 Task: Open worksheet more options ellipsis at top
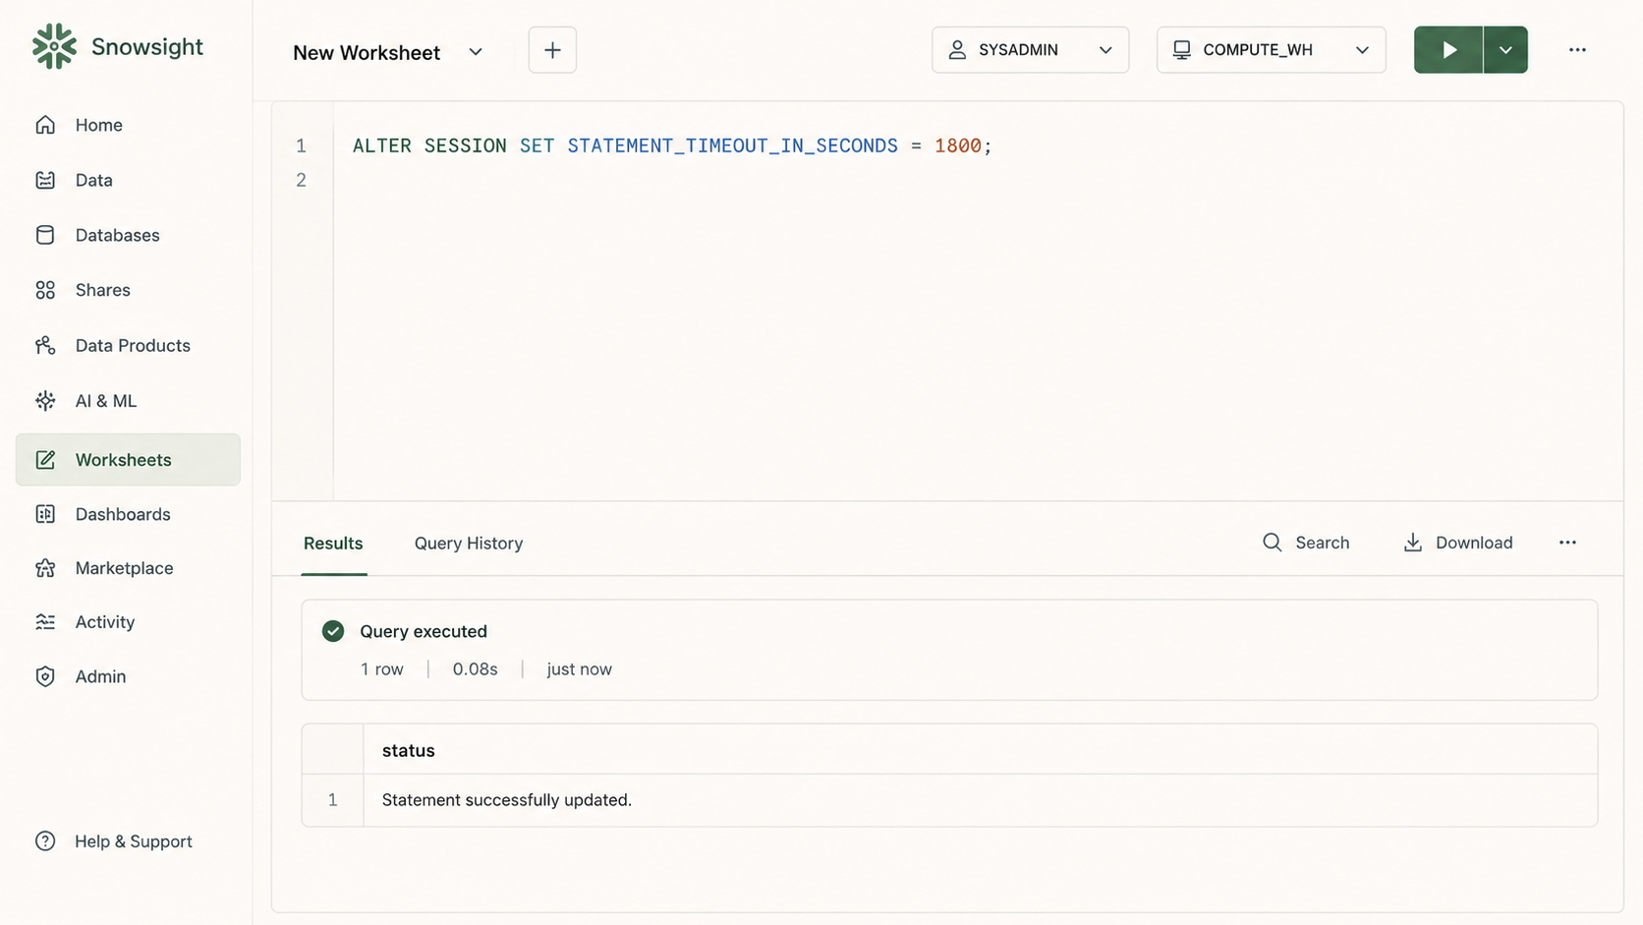1577,50
